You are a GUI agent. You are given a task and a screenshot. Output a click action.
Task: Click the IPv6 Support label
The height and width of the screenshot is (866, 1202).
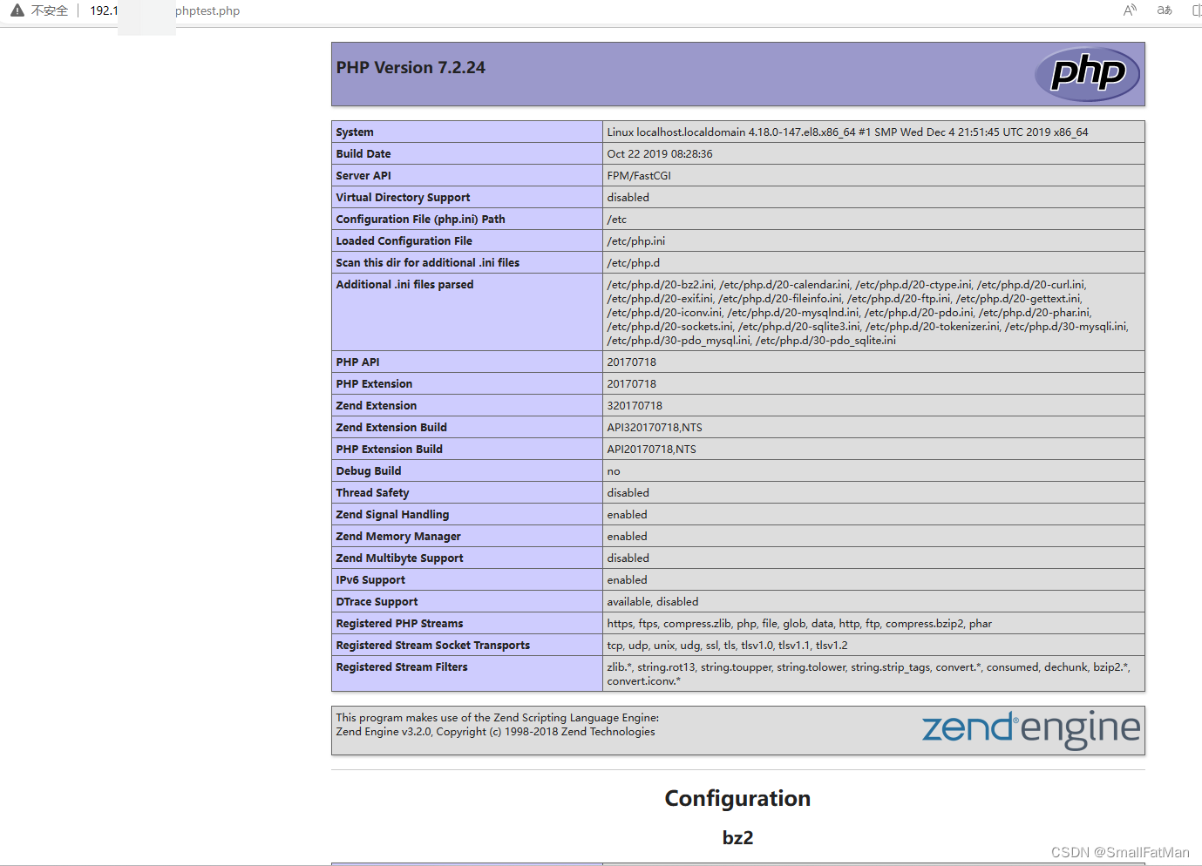click(x=370, y=579)
